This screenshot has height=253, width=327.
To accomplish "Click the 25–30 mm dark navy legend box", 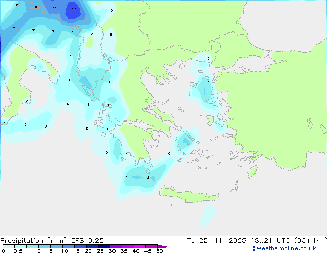I will tap(104, 246).
